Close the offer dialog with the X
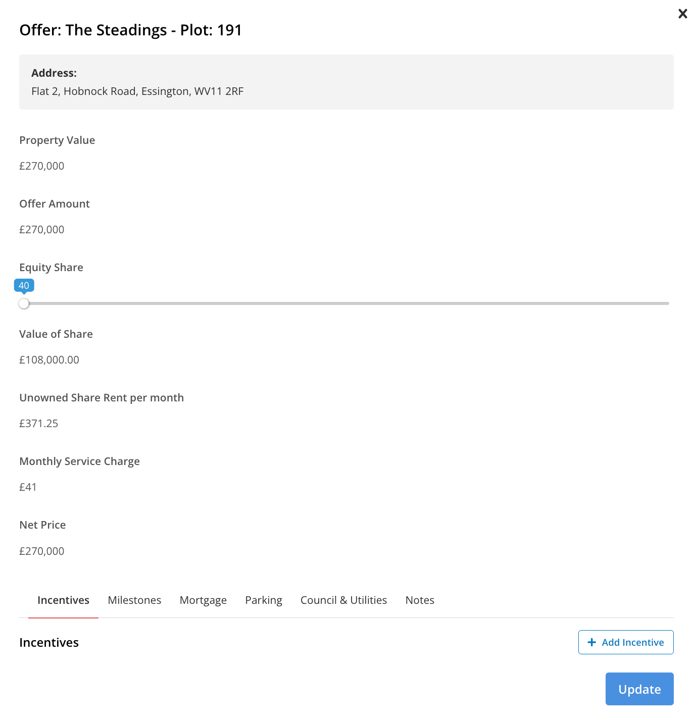 [x=682, y=14]
